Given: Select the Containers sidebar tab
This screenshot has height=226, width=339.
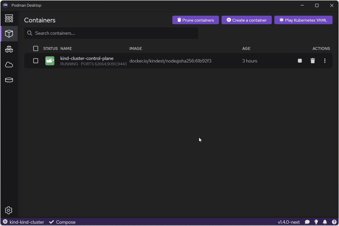Looking at the screenshot, I should (x=9, y=34).
